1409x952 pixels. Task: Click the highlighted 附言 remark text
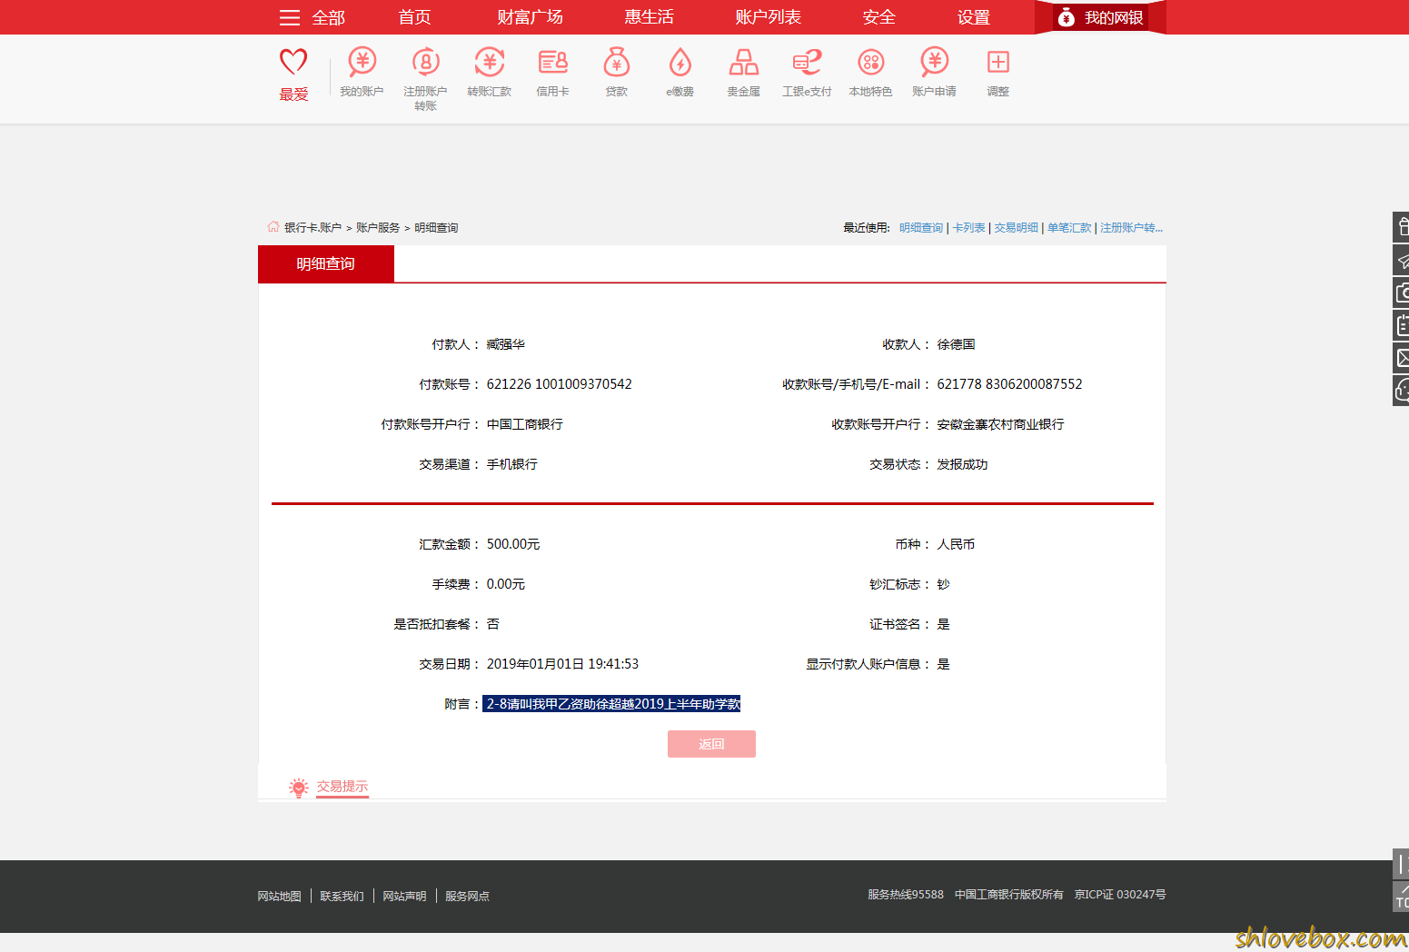pyautogui.click(x=611, y=704)
